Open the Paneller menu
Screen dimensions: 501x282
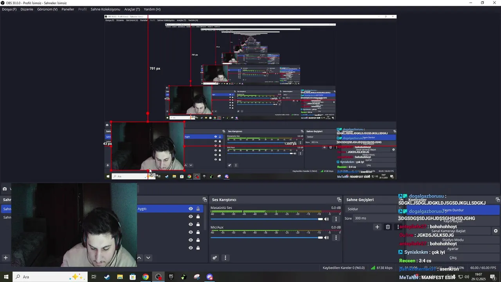coord(68,9)
